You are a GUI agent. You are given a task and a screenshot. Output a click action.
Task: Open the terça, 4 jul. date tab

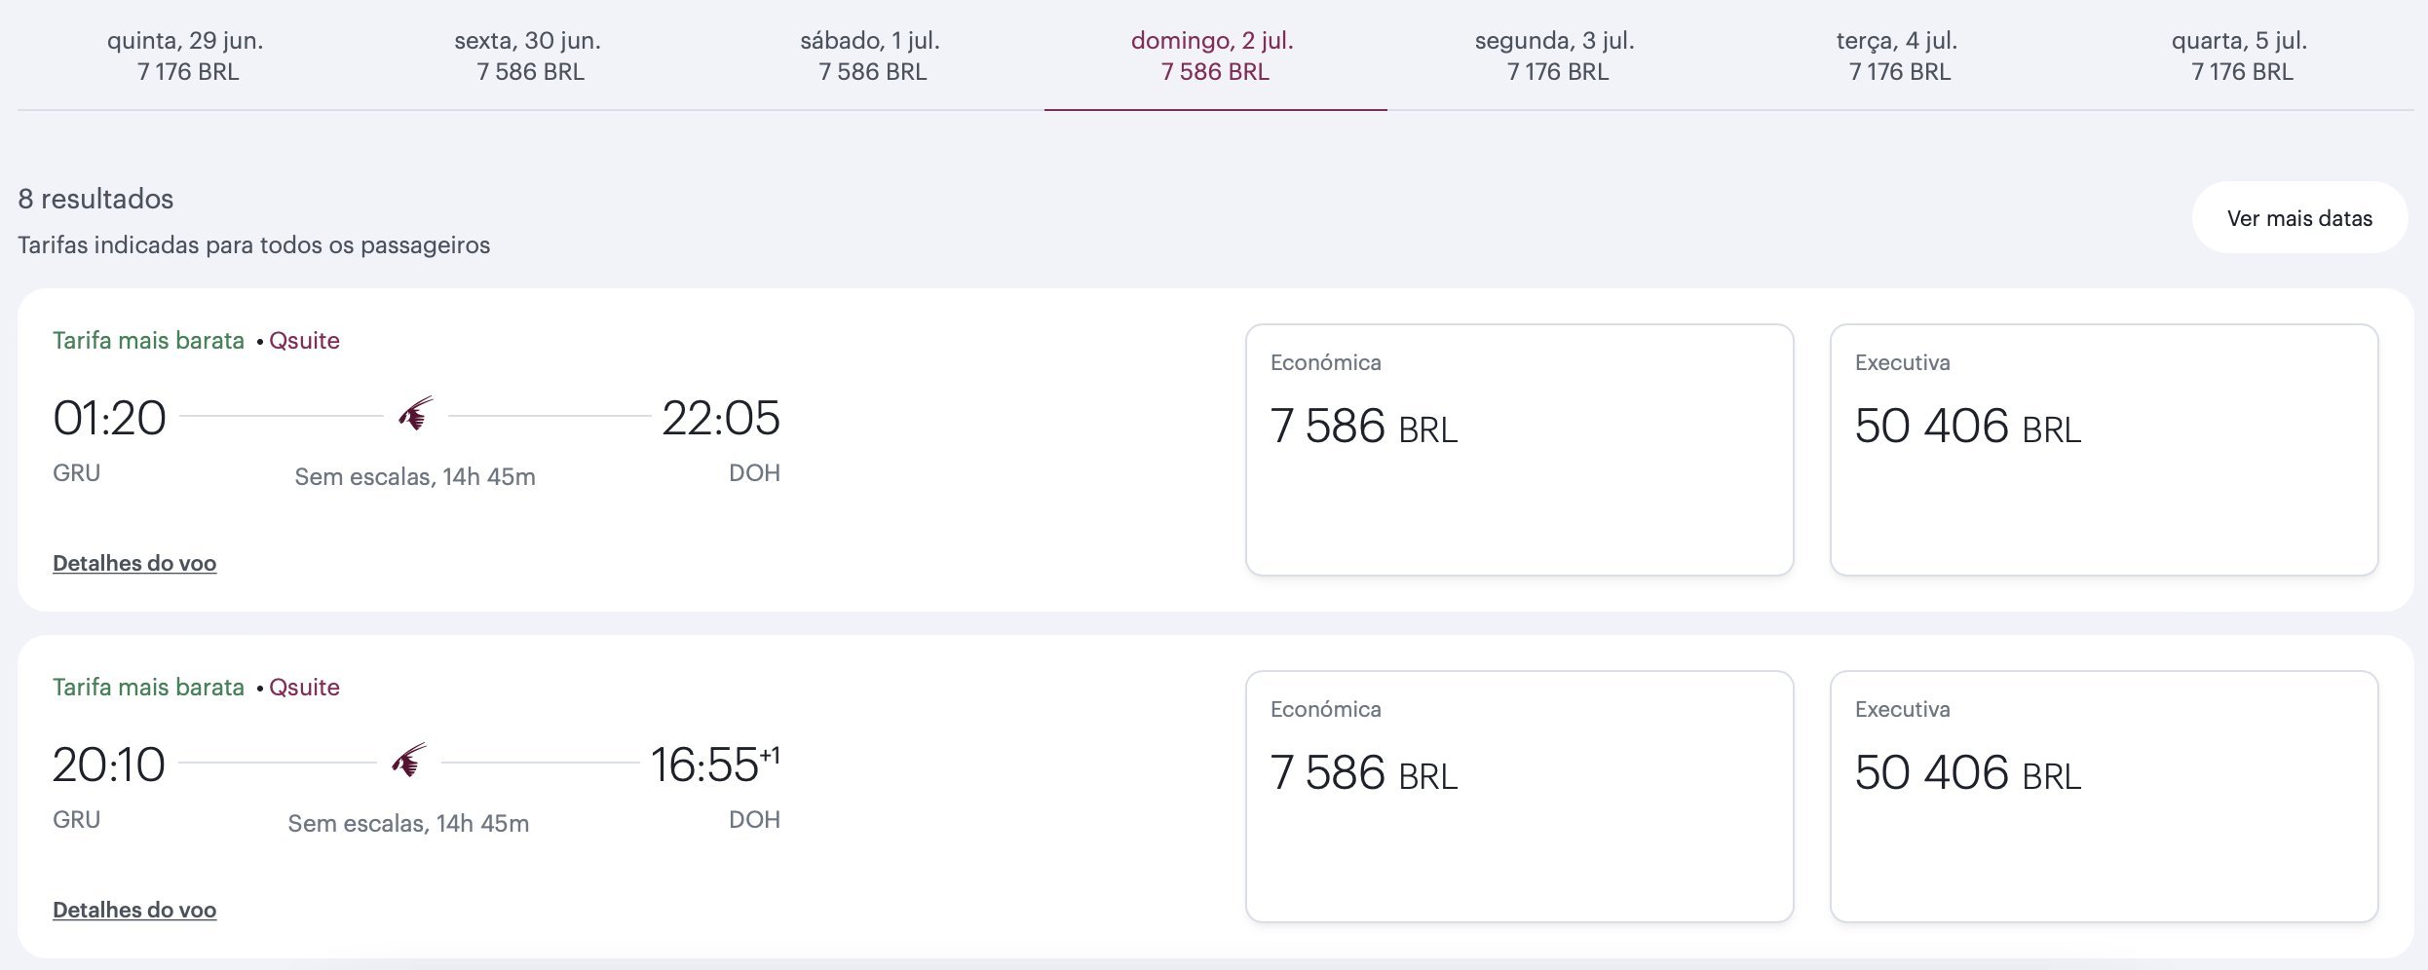pyautogui.click(x=1899, y=56)
